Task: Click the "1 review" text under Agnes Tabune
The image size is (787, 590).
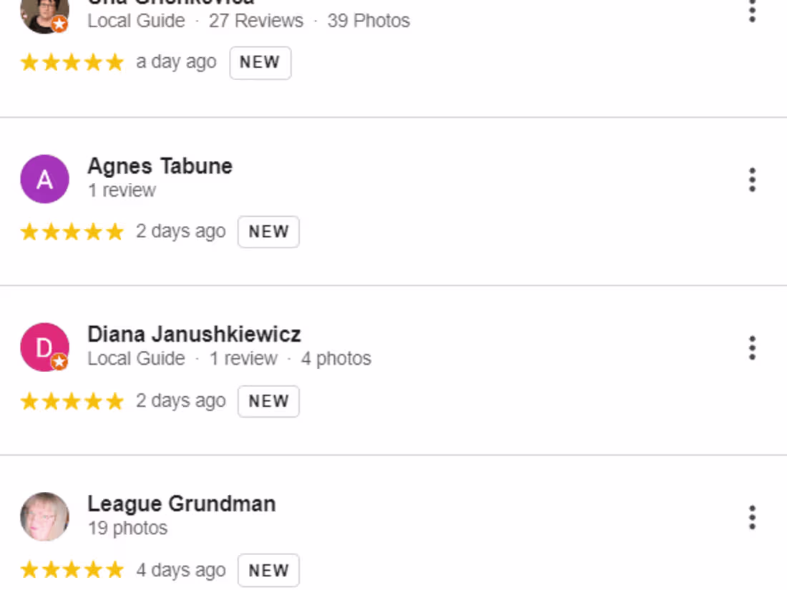Action: coord(122,190)
